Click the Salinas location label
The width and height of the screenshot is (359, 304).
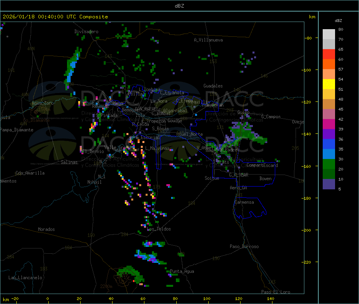(69, 162)
